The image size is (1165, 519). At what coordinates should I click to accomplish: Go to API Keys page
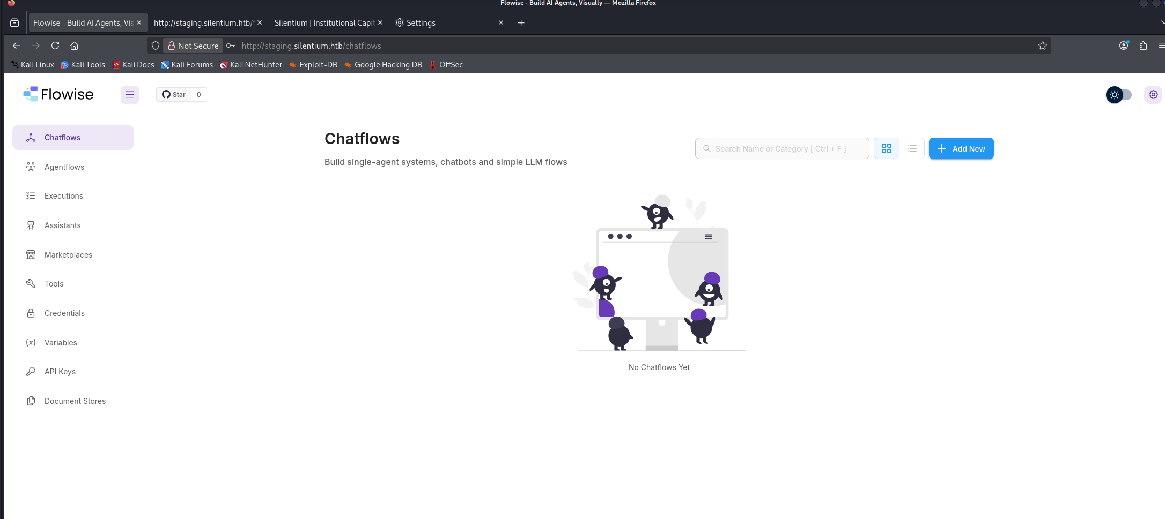(x=73, y=372)
